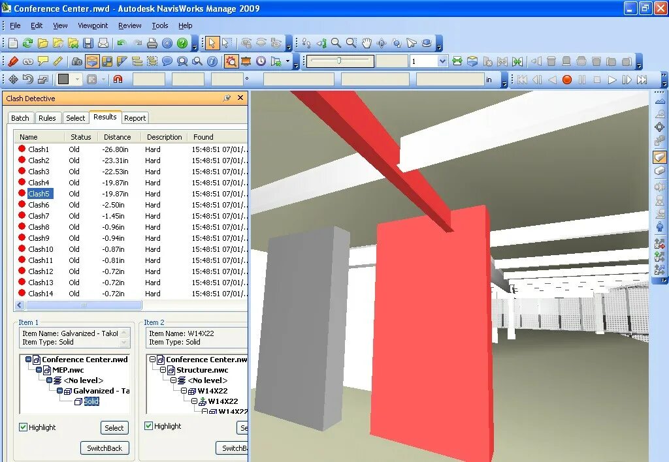Open a file with the folder icon
The image size is (669, 462).
tap(42, 43)
